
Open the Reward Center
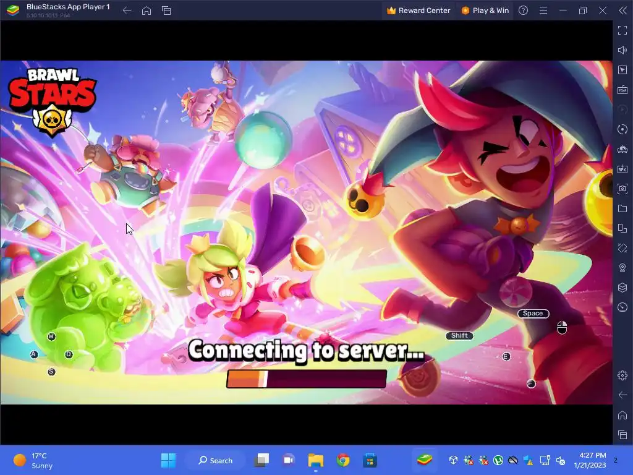click(418, 11)
